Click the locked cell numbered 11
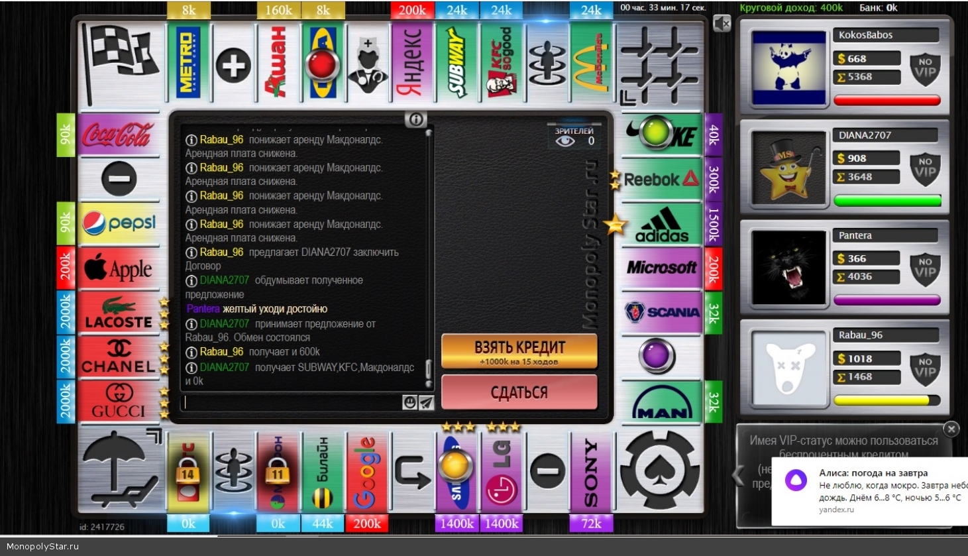Viewport: 968px width, 556px height. coord(278,473)
